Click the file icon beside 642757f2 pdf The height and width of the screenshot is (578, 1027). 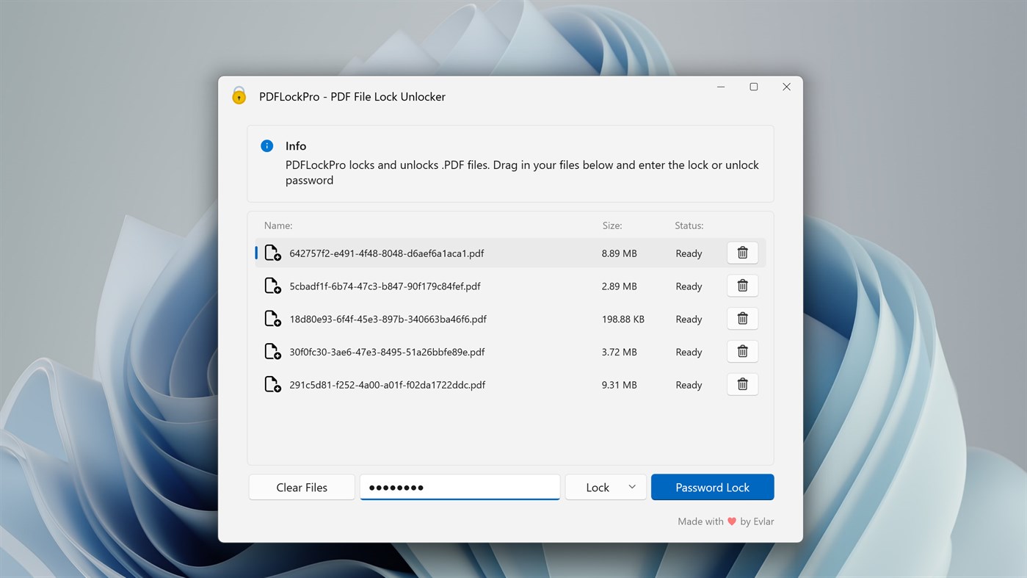(x=272, y=253)
